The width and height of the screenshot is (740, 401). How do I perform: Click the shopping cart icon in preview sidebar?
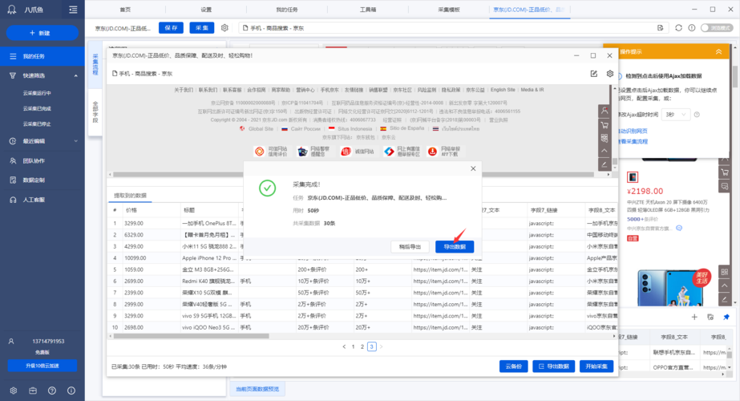click(x=604, y=124)
